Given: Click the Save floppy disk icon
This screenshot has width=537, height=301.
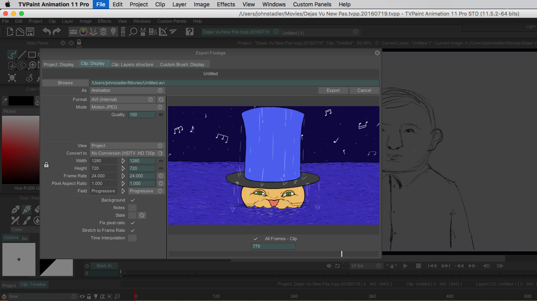Looking at the screenshot, I should click(30, 31).
